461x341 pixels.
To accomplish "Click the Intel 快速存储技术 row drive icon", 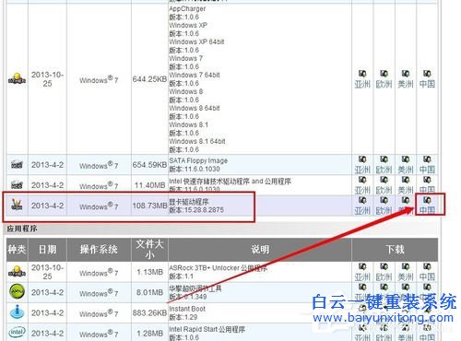I will pyautogui.click(x=17, y=185).
